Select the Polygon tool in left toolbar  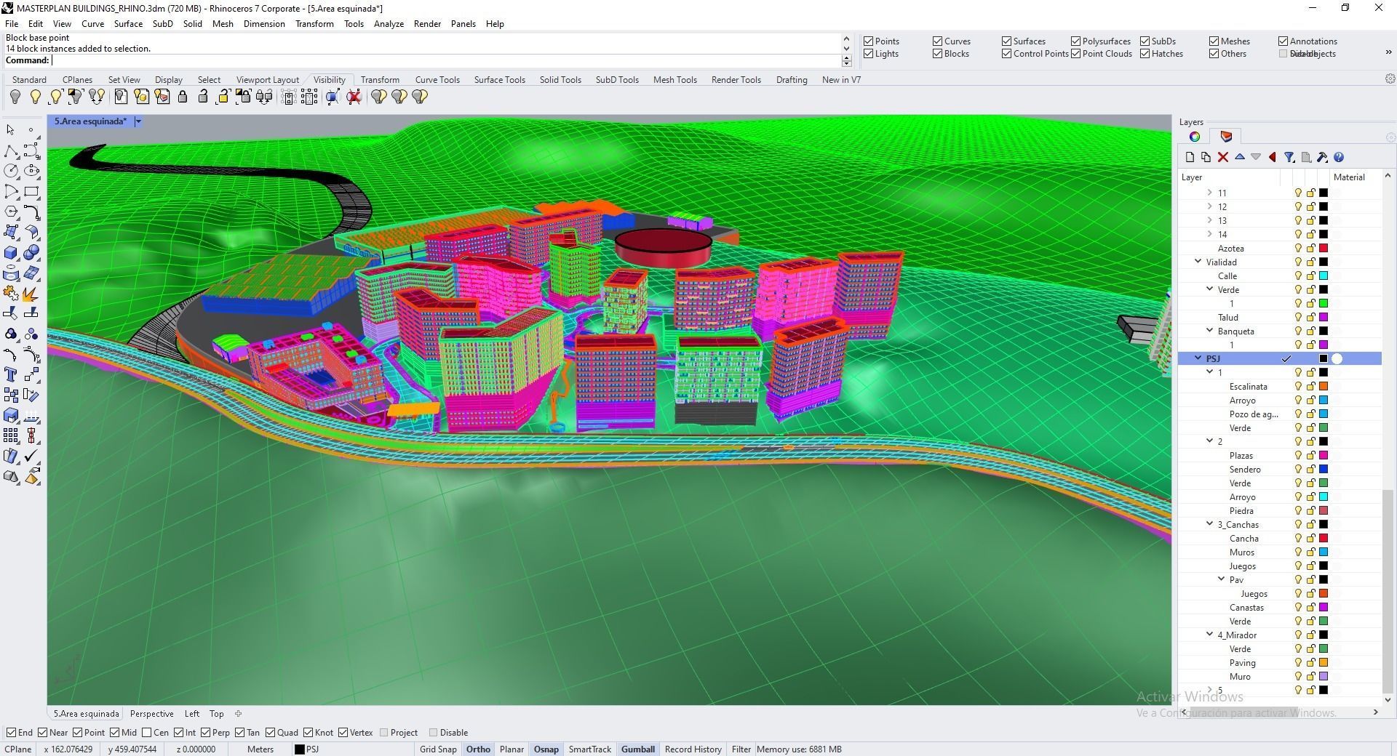(11, 212)
